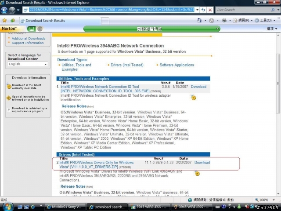Click the scrollbar up arrow
The height and width of the screenshot is (211, 281).
click(x=278, y=35)
